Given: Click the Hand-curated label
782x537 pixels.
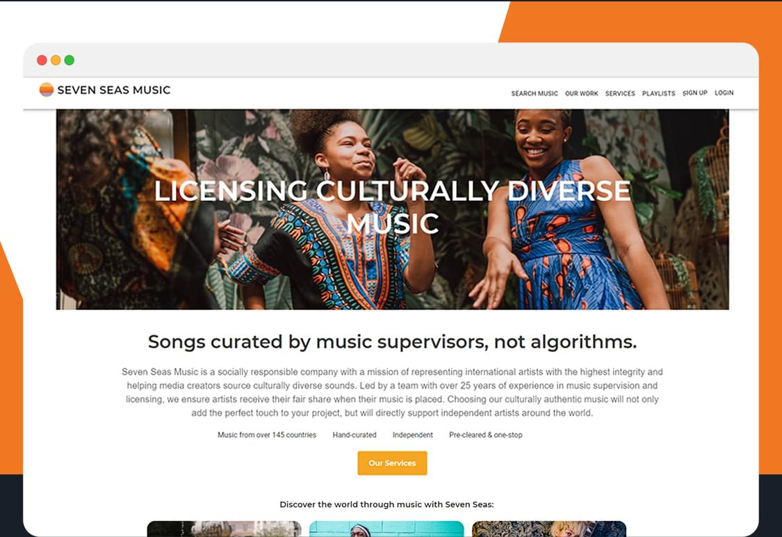Looking at the screenshot, I should click(x=354, y=435).
